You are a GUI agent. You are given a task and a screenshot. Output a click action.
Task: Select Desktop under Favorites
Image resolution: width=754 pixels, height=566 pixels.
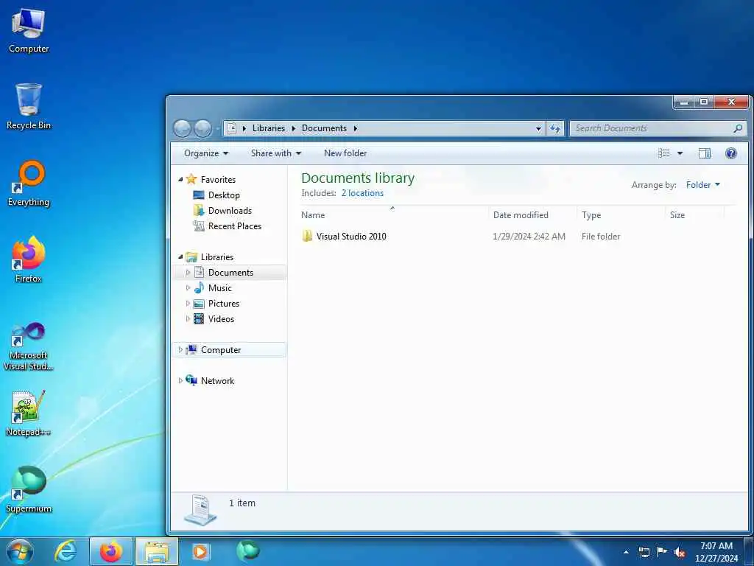pyautogui.click(x=224, y=195)
